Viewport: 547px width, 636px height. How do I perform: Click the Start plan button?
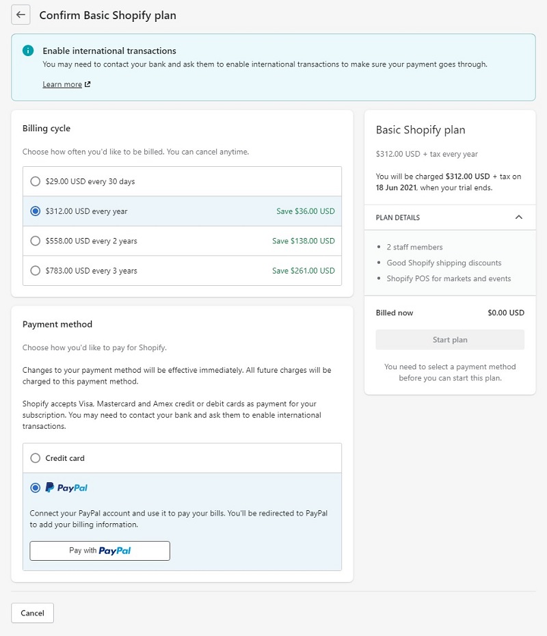pos(449,339)
